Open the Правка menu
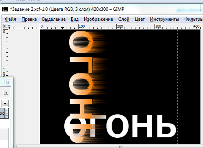The height and width of the screenshot is (148, 203). point(29,19)
